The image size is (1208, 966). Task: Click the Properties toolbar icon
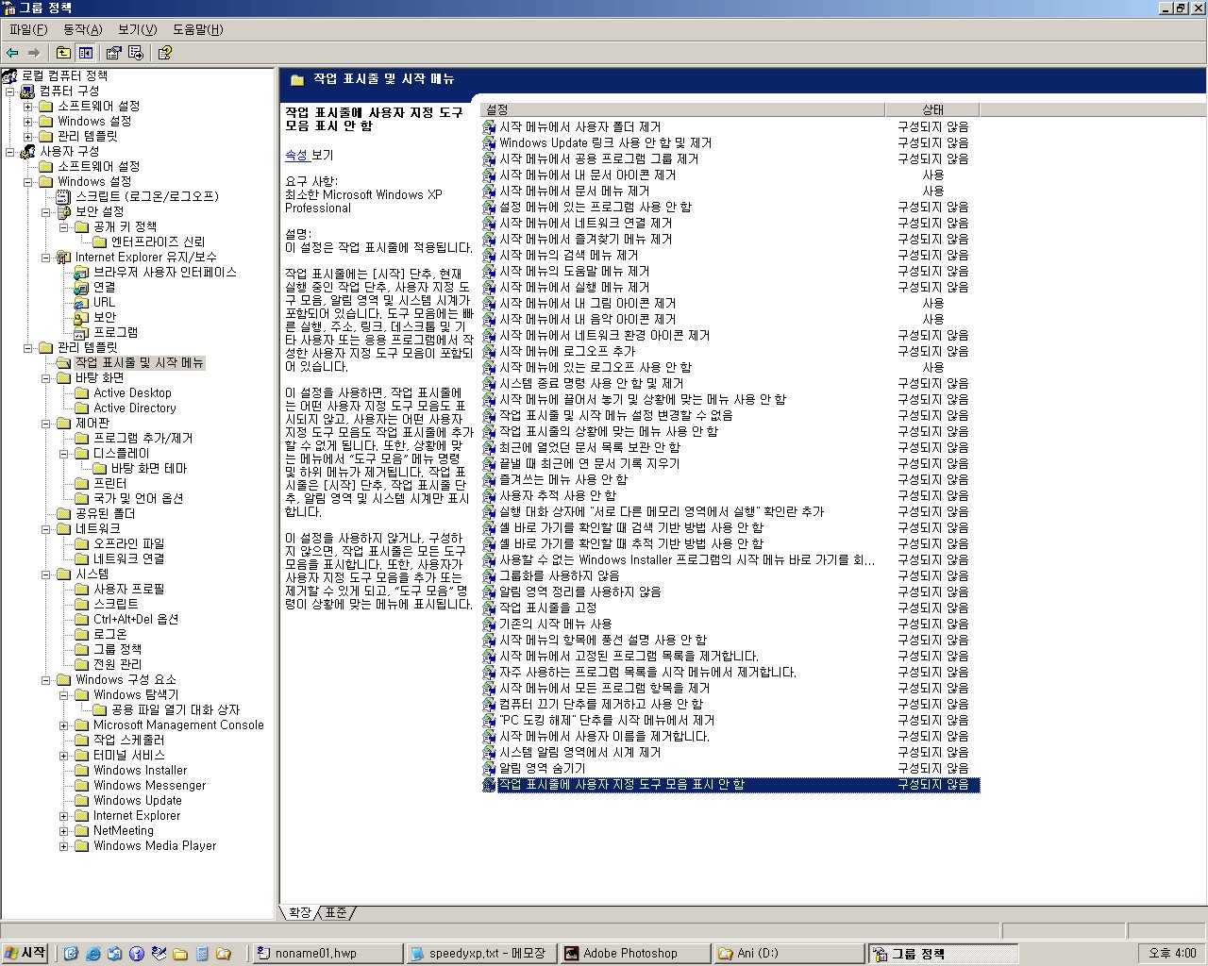point(114,53)
